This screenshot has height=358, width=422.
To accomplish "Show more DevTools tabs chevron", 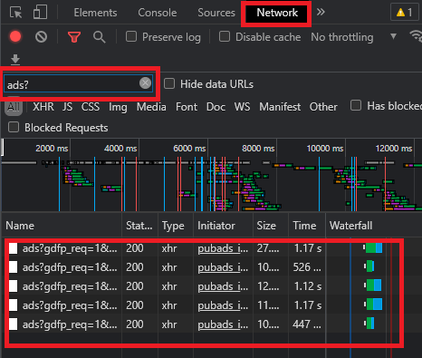I will coord(321,12).
